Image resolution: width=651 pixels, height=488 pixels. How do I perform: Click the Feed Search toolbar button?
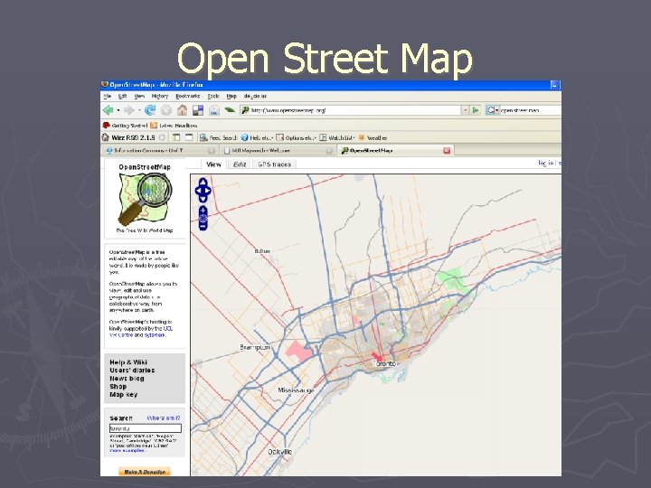click(x=219, y=137)
